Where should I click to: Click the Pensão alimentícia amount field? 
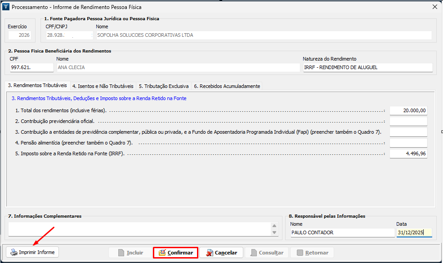coord(408,143)
